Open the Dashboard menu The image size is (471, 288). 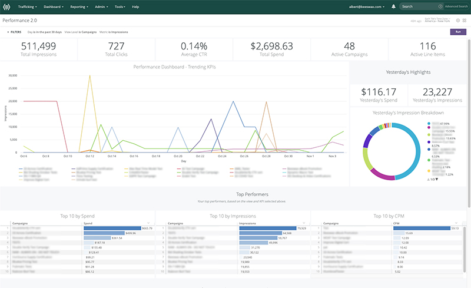pos(54,6)
